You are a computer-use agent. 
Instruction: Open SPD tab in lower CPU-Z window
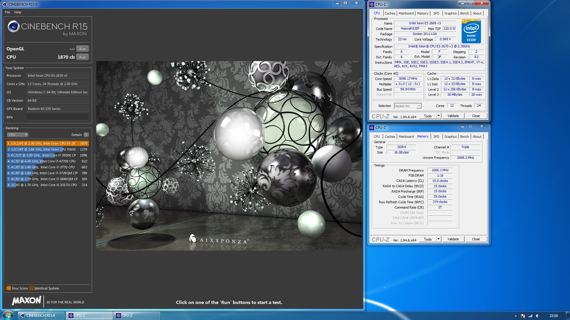pyautogui.click(x=436, y=137)
